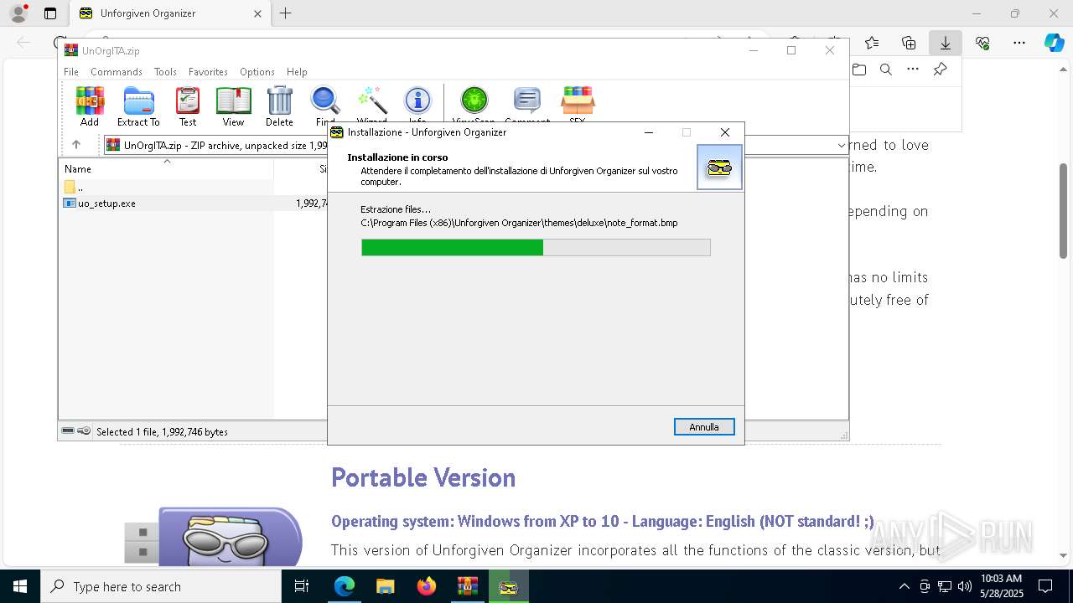
Task: Open the notification center icon
Action: (1045, 586)
